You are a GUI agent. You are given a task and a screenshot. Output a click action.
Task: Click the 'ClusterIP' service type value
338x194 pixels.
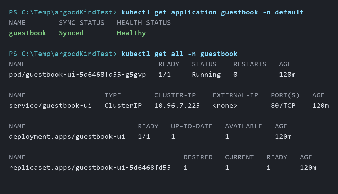(x=123, y=106)
